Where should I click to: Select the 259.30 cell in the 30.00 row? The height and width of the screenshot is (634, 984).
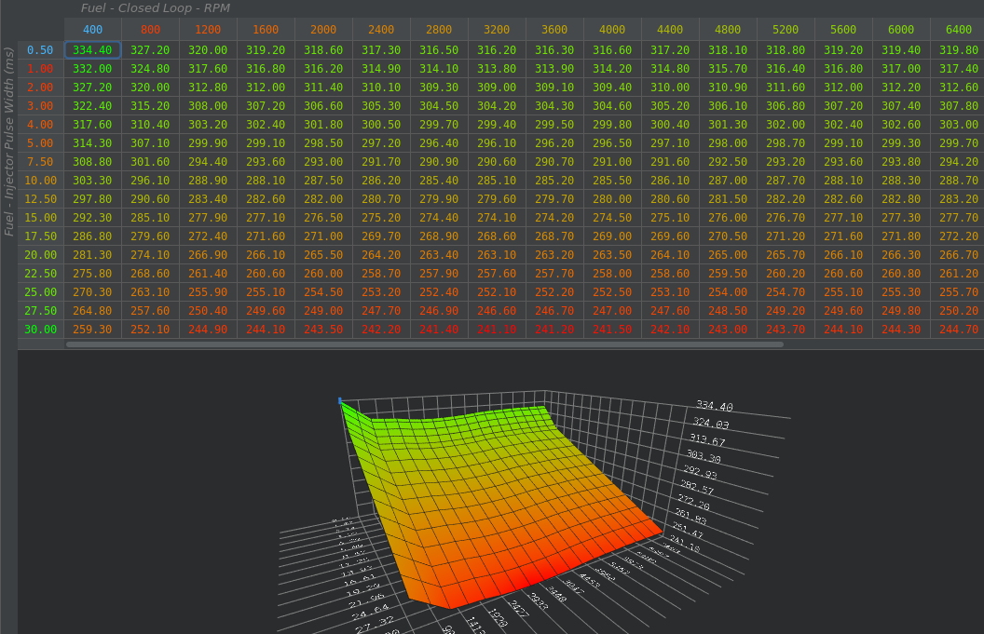pyautogui.click(x=92, y=329)
